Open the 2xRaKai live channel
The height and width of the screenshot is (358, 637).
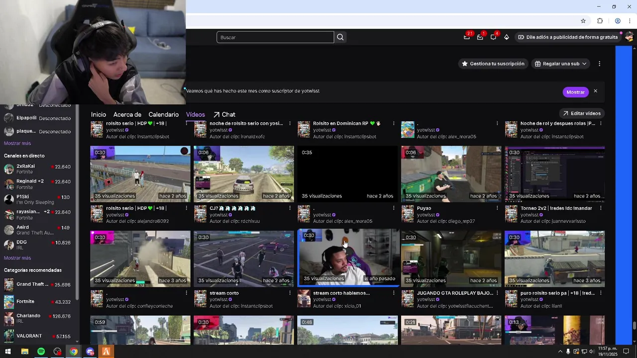[x=37, y=170]
